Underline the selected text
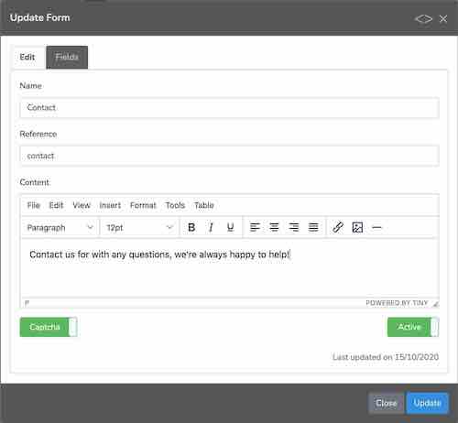 231,227
